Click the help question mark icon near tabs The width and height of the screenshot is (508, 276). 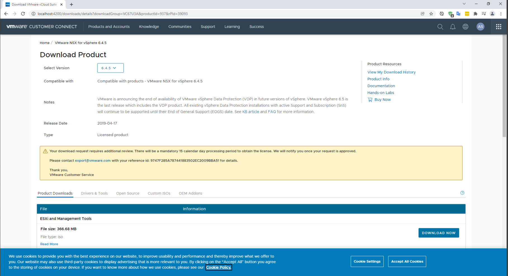462,193
